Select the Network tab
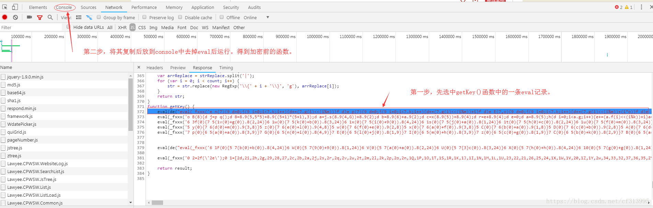The height and width of the screenshot is (208, 653). (x=114, y=7)
